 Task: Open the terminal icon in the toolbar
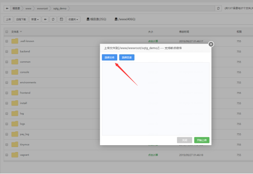tap(61, 19)
